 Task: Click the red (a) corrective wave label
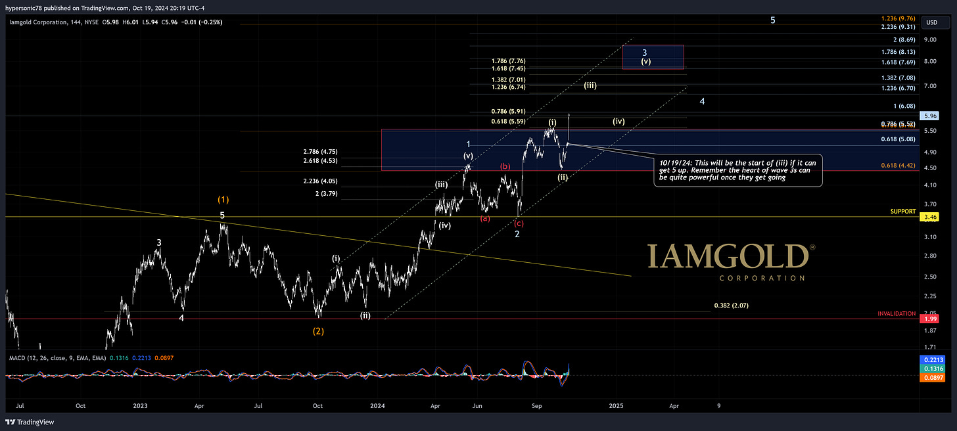point(484,218)
